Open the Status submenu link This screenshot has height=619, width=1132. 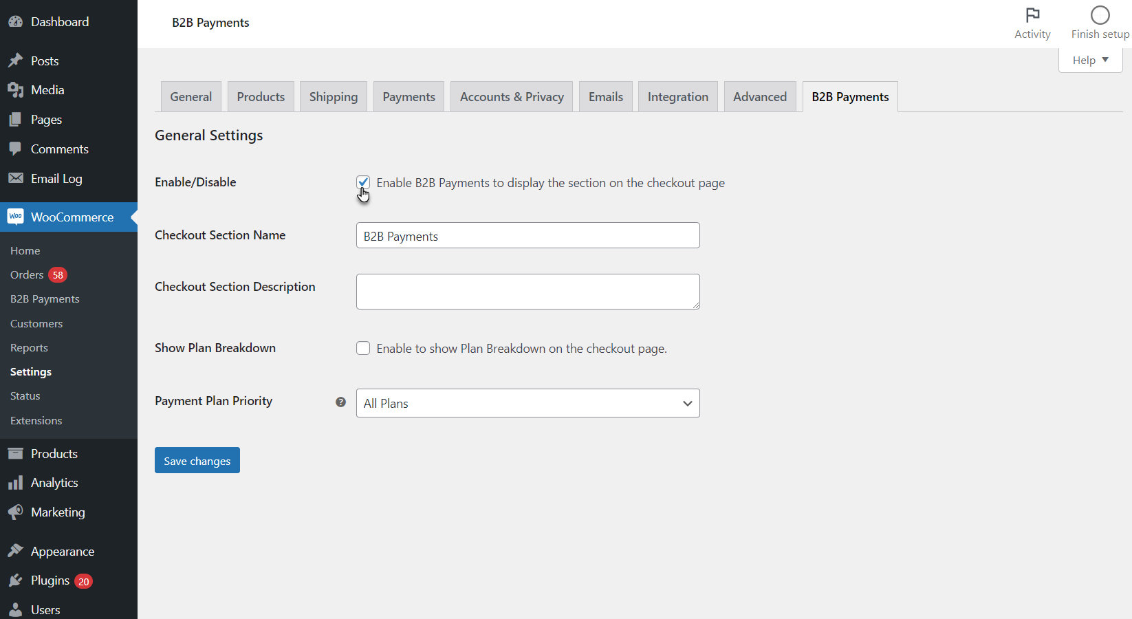point(25,396)
